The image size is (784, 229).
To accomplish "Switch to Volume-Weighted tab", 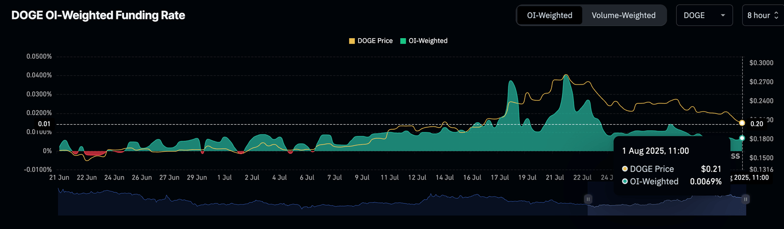I will (623, 15).
